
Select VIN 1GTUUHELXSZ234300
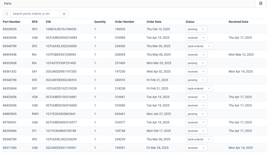pos(61,46)
